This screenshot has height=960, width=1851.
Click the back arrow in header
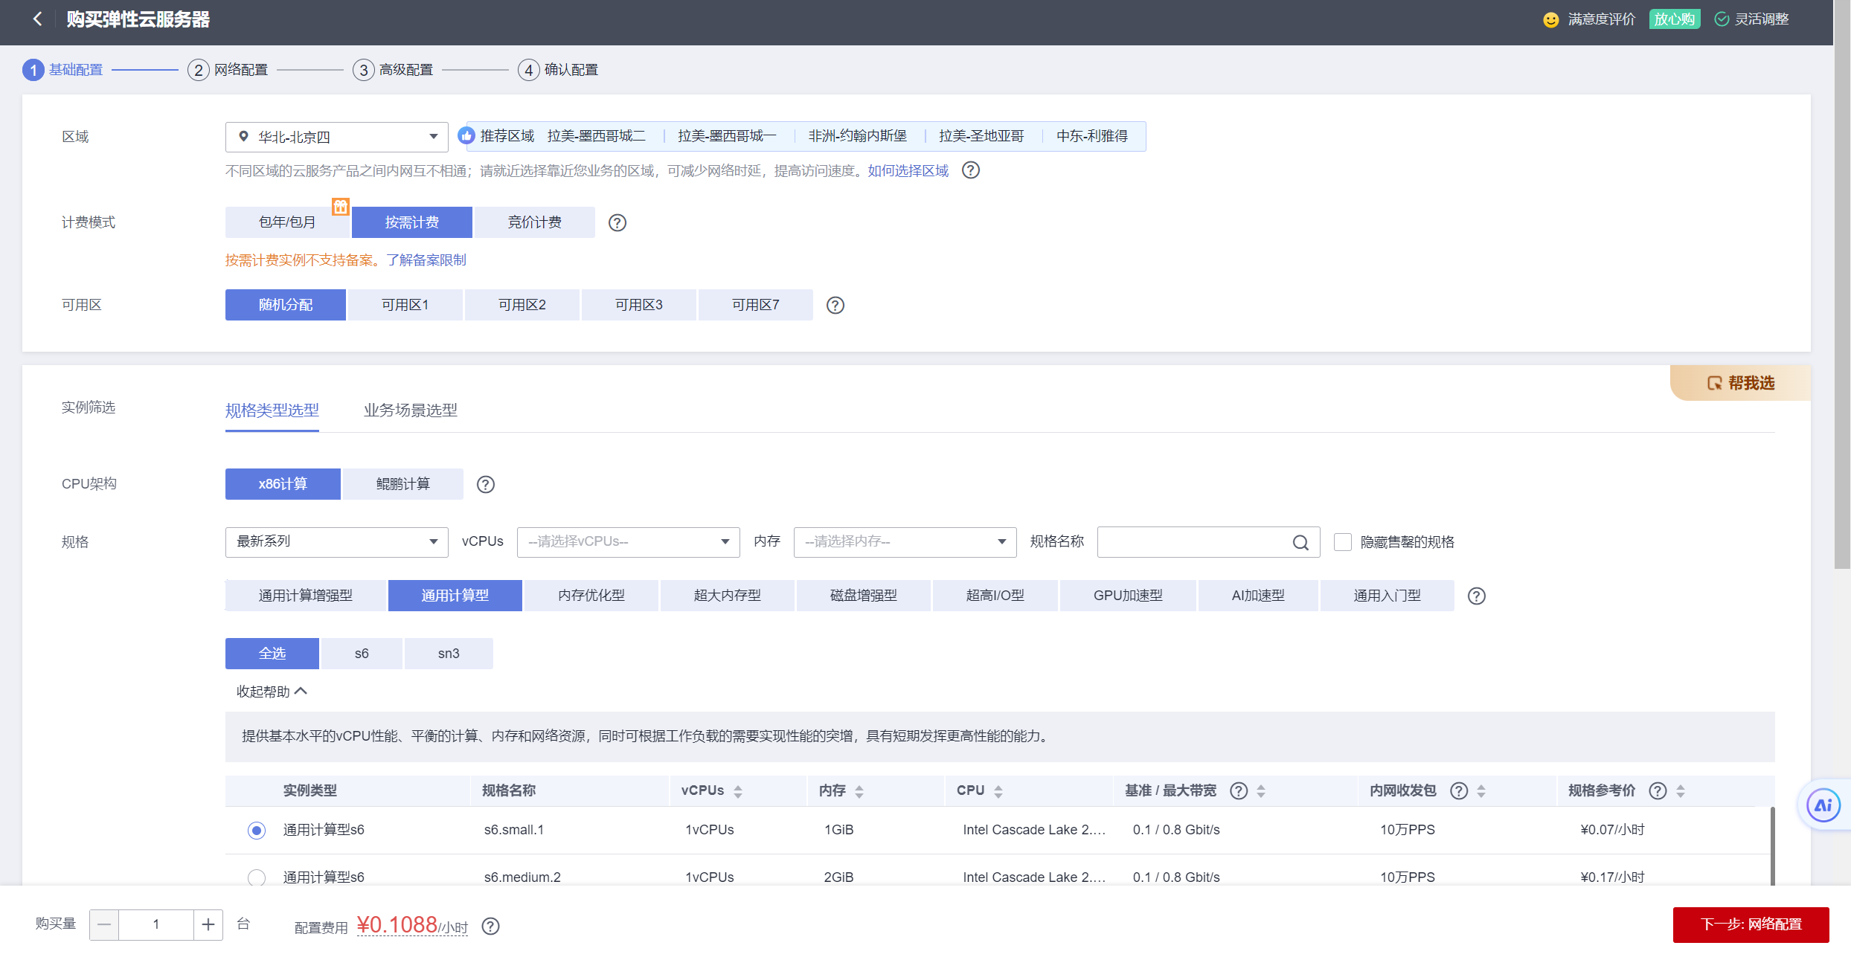click(38, 19)
